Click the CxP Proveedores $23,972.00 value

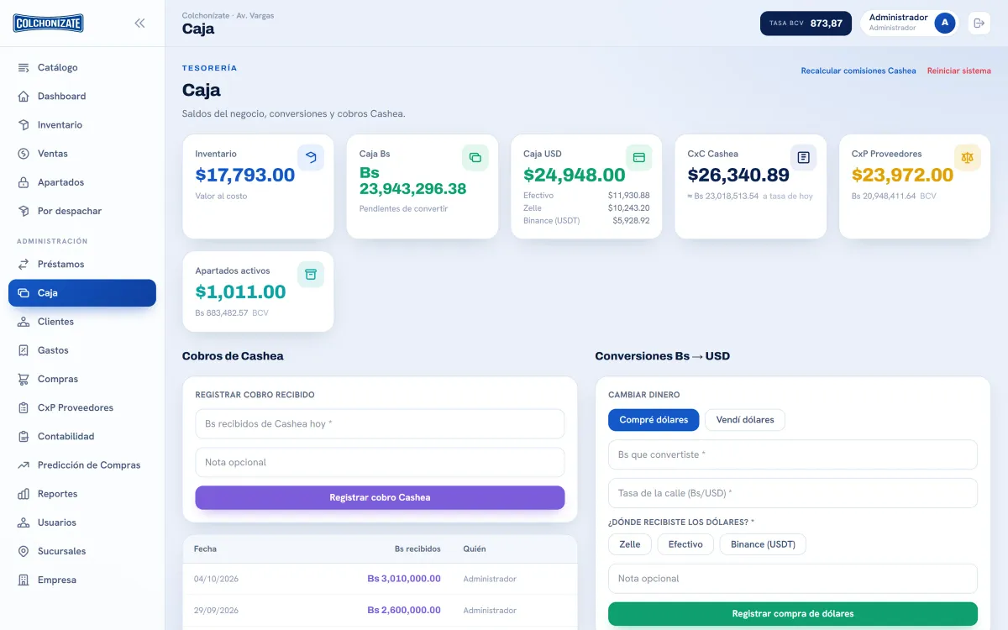pyautogui.click(x=903, y=175)
